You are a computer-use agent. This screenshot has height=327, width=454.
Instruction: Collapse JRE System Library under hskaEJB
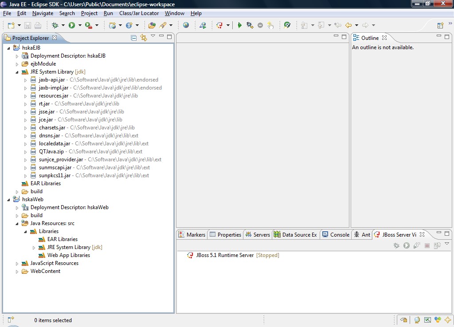(17, 72)
